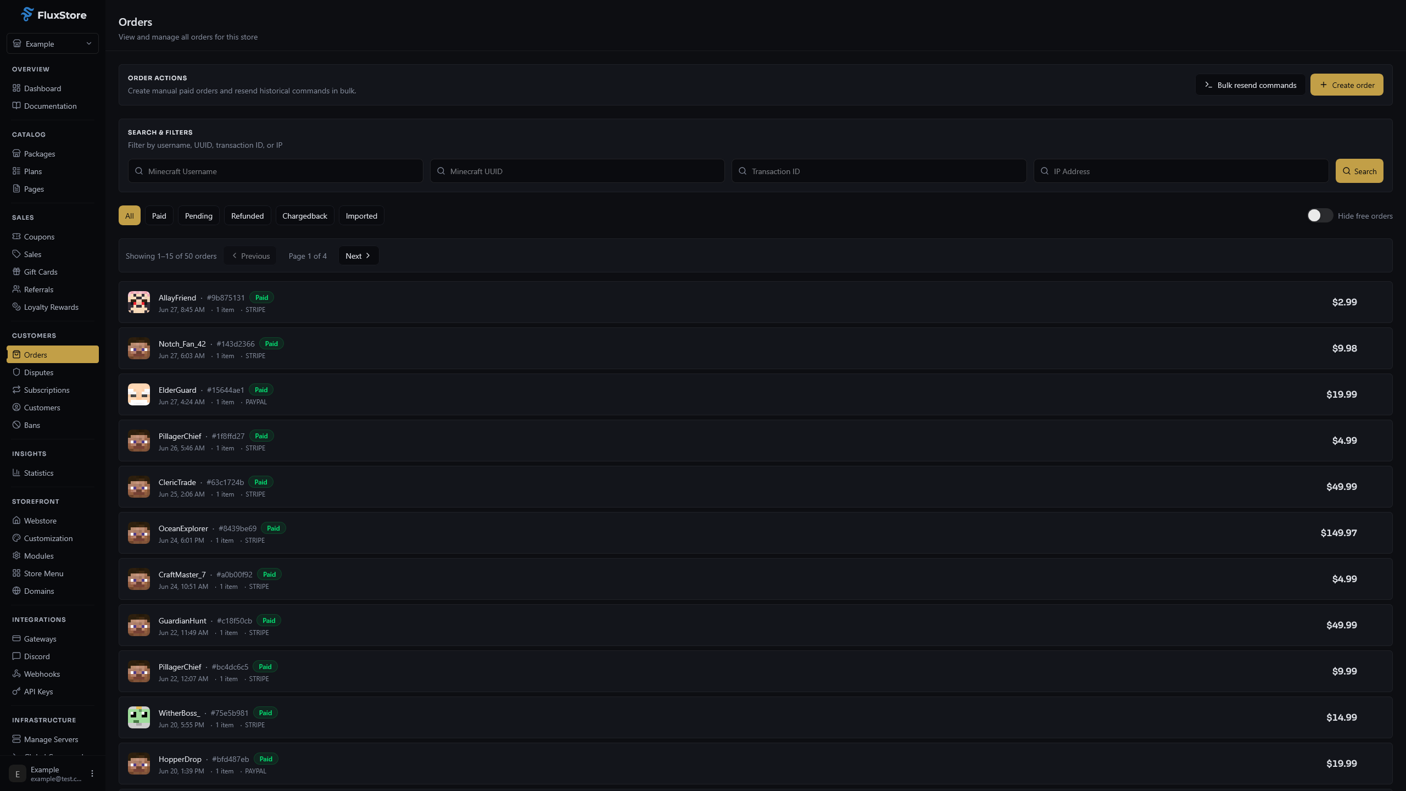Focus the Minecraft Username field
Image resolution: width=1406 pixels, height=791 pixels.
click(x=276, y=171)
